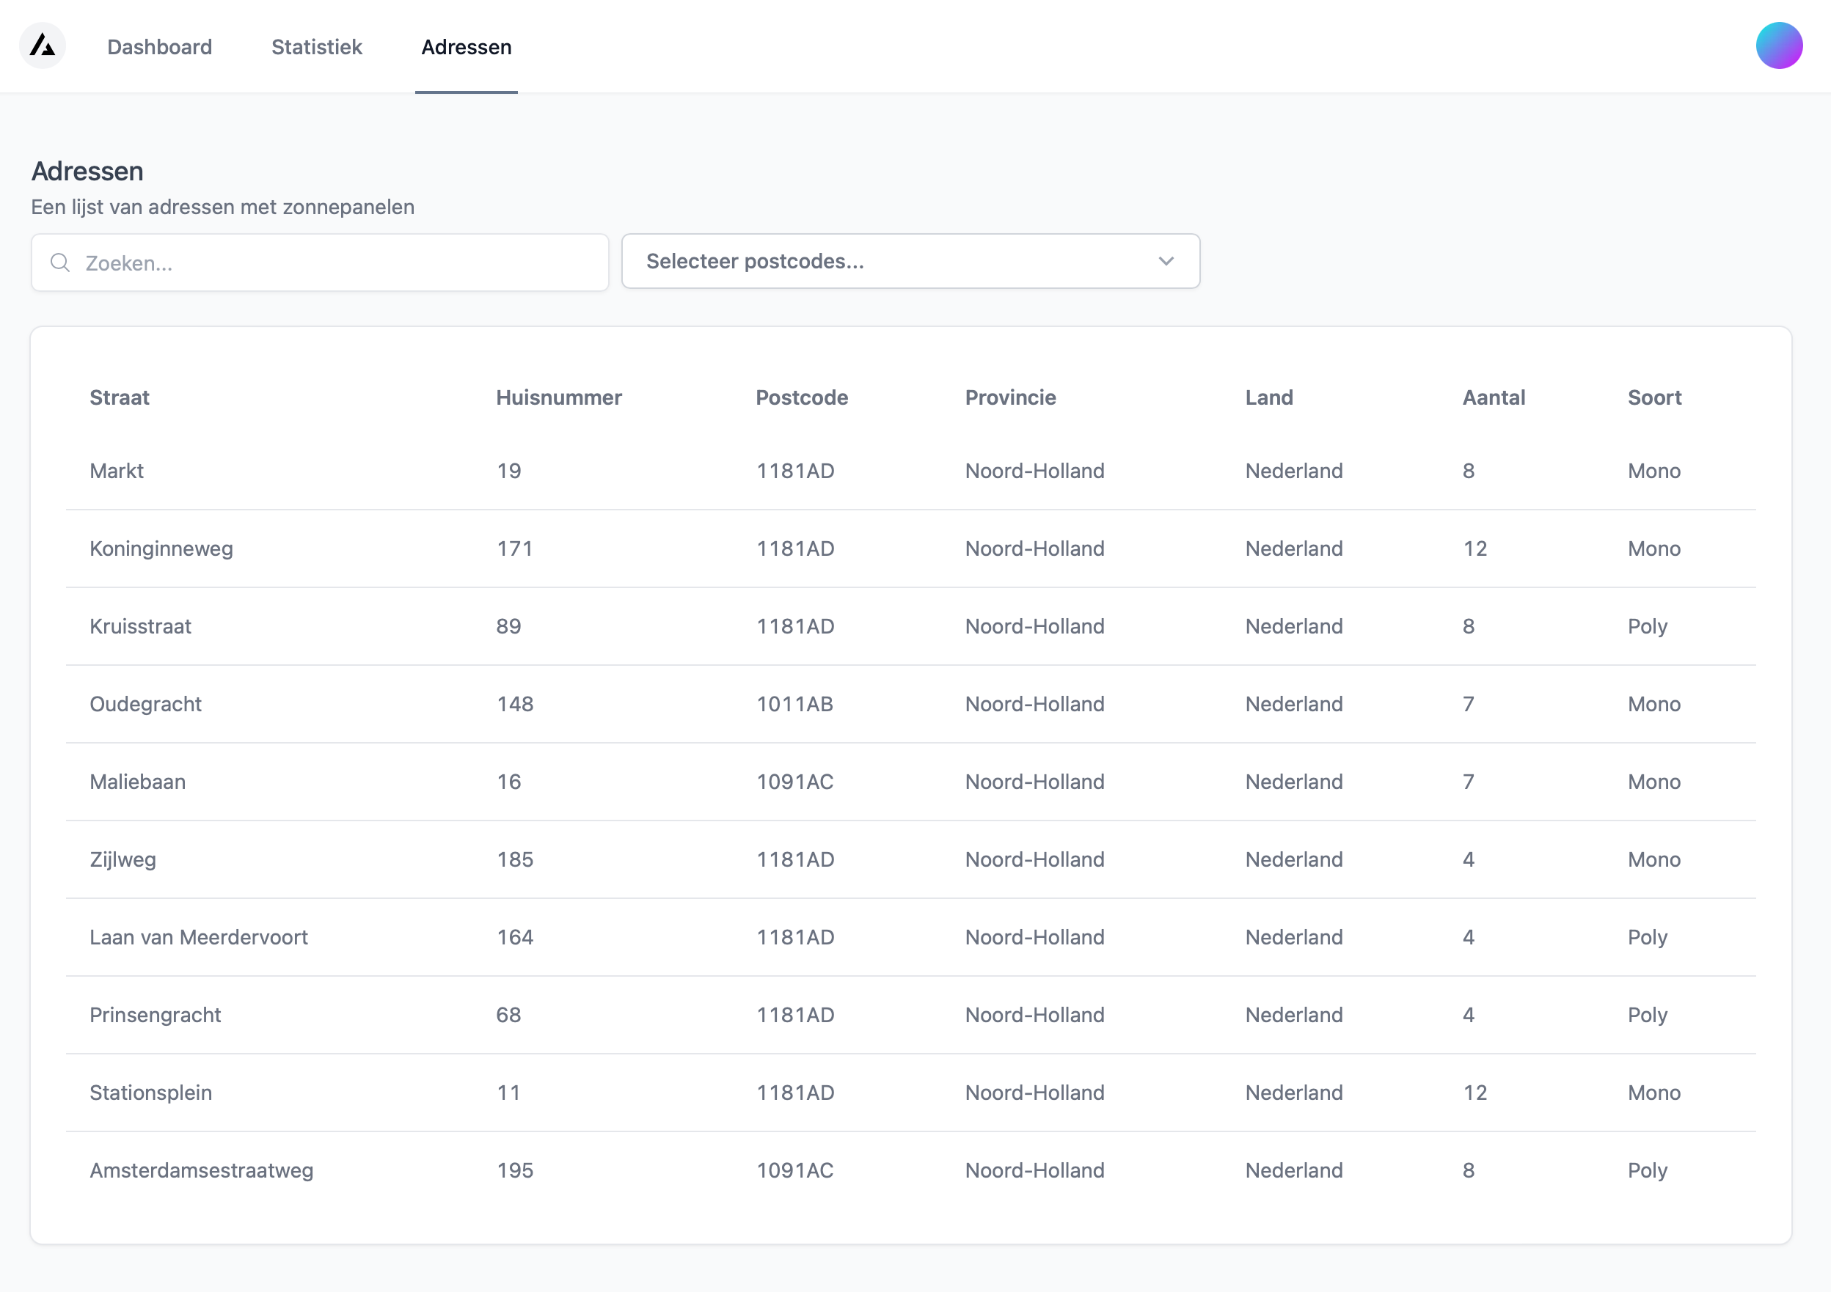Select the Oudegracht street cell
This screenshot has height=1292, width=1831.
click(x=145, y=705)
